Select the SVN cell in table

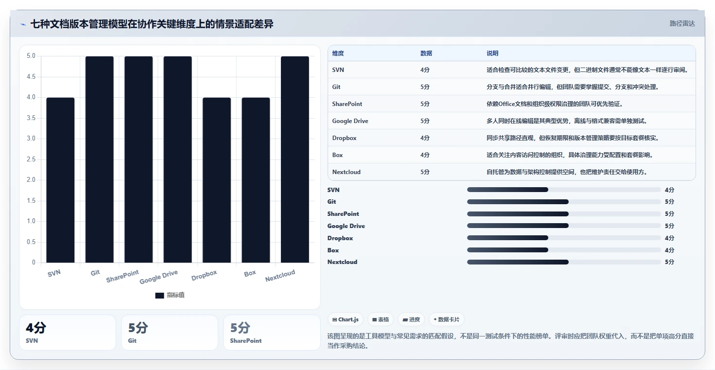pyautogui.click(x=338, y=70)
